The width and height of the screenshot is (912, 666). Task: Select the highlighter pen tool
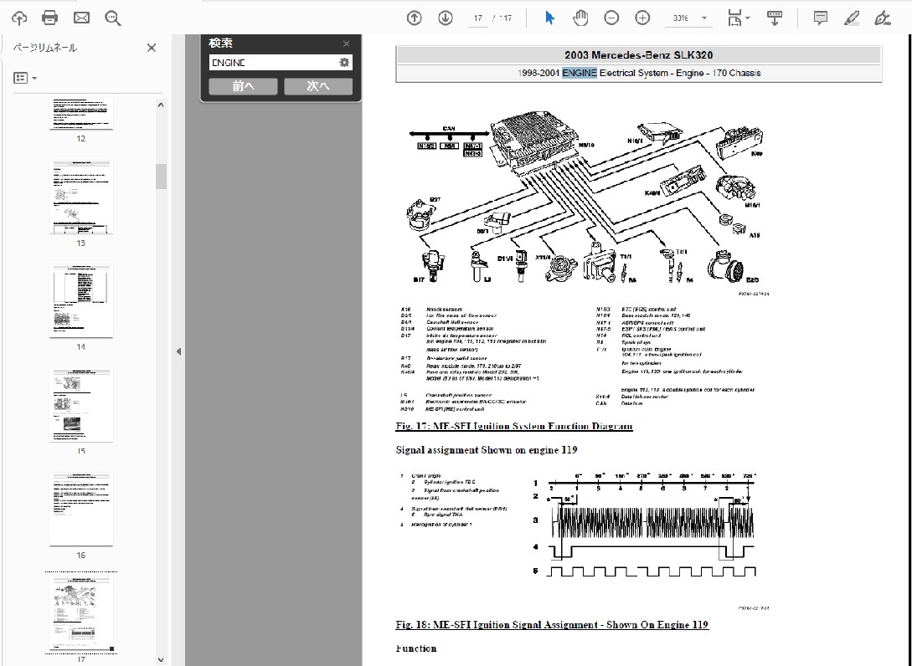852,18
